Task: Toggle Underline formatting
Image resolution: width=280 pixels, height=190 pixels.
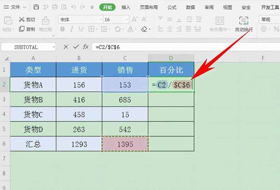Action: [x=81, y=29]
